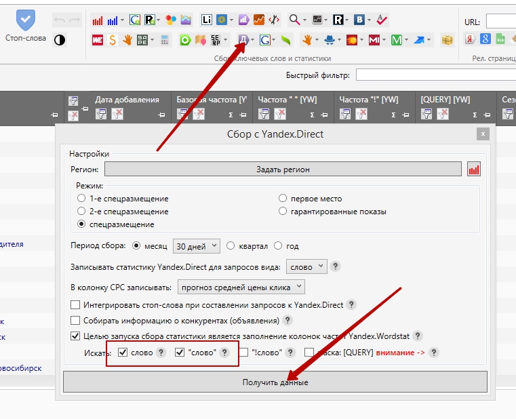Click the SAPE icon
This screenshot has height=419, width=516.
(x=142, y=40)
